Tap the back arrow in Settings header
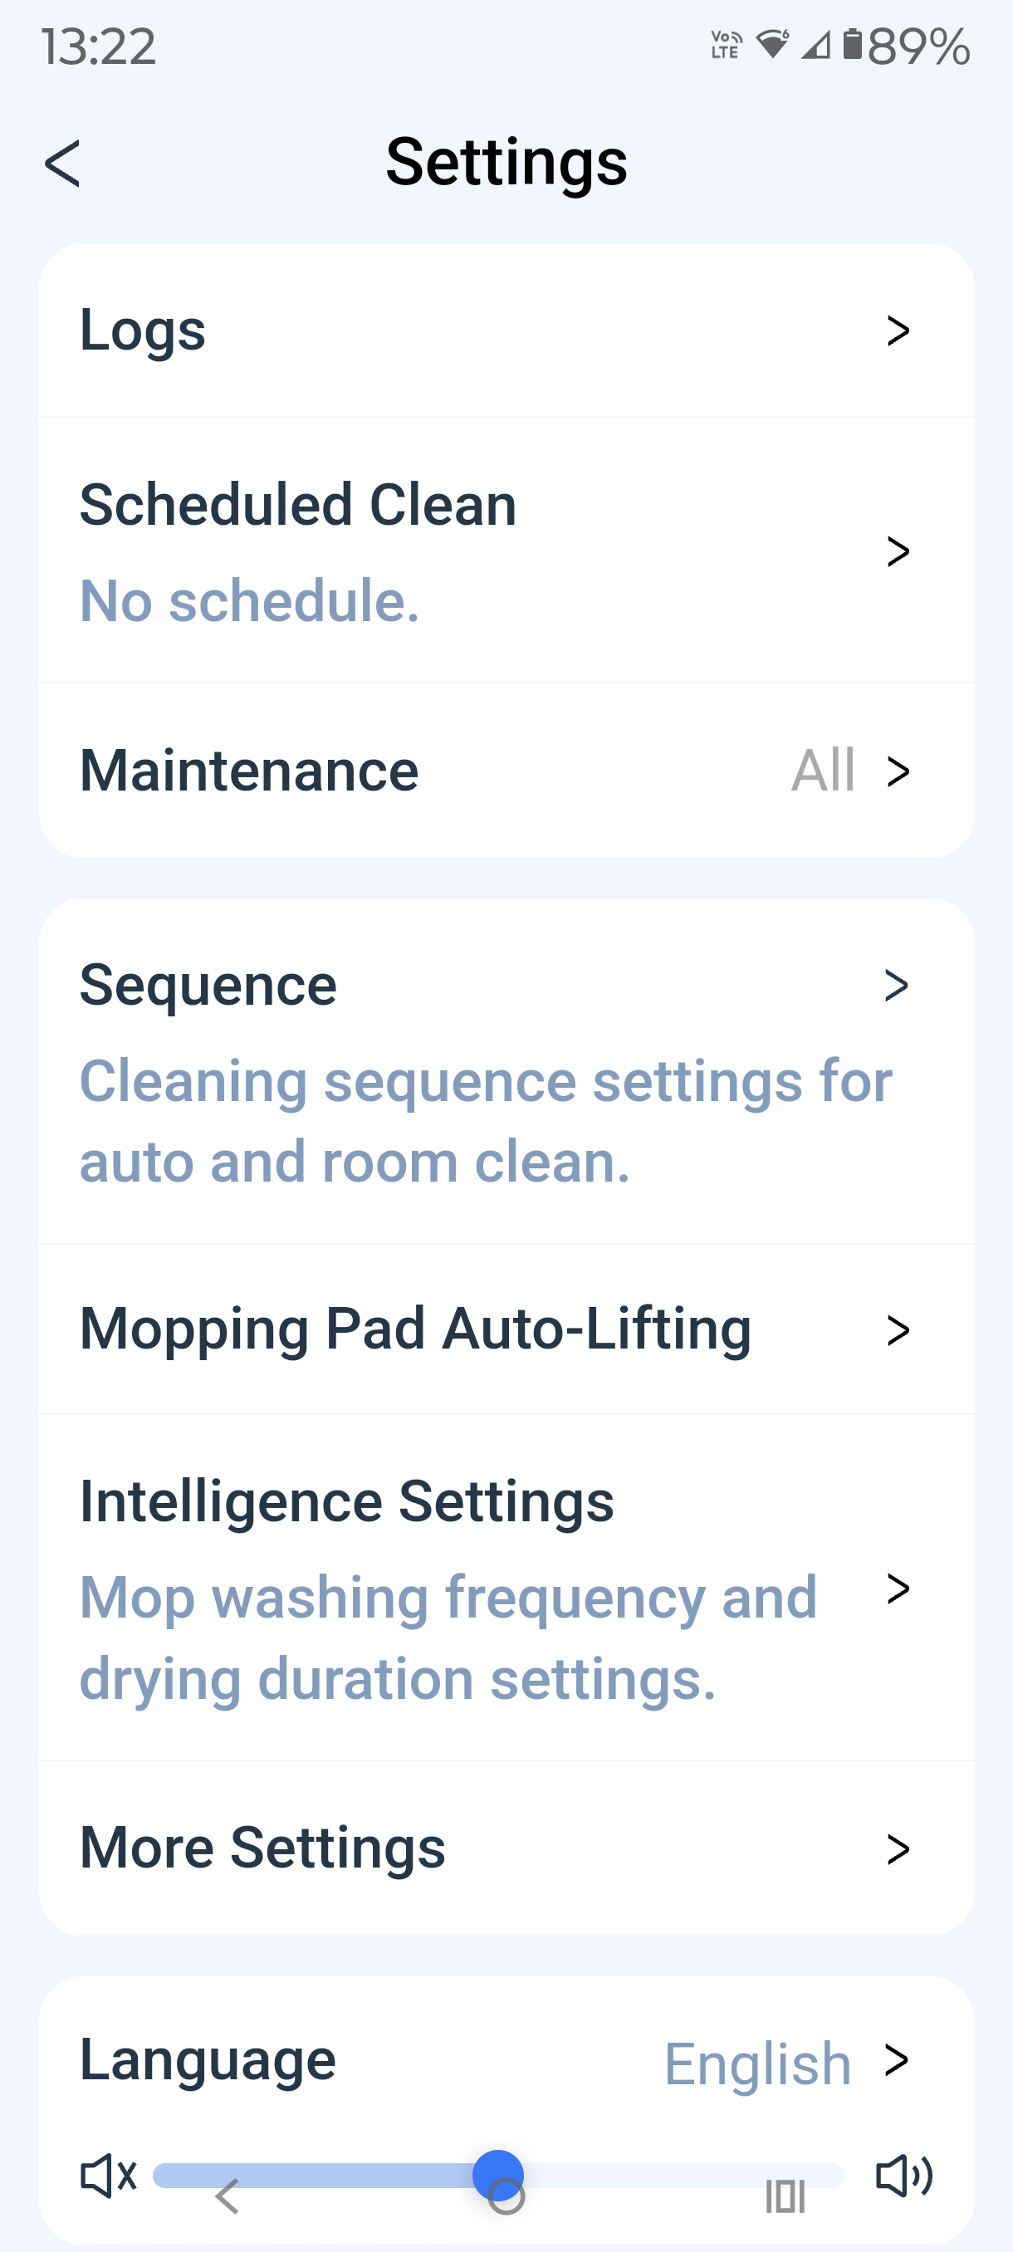1013x2252 pixels. pyautogui.click(x=63, y=164)
